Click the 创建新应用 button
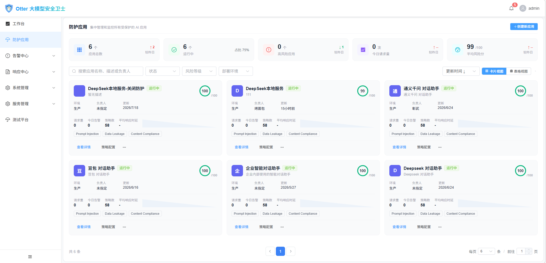This screenshot has width=546, height=263. pos(524,27)
